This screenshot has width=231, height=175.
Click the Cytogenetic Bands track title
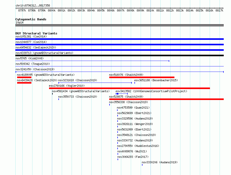31,19
